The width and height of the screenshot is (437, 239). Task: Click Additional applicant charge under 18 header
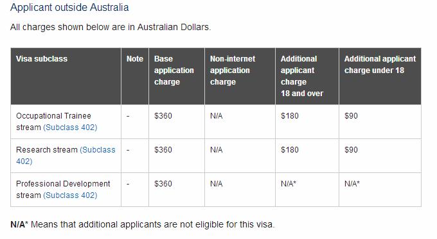pyautogui.click(x=380, y=65)
